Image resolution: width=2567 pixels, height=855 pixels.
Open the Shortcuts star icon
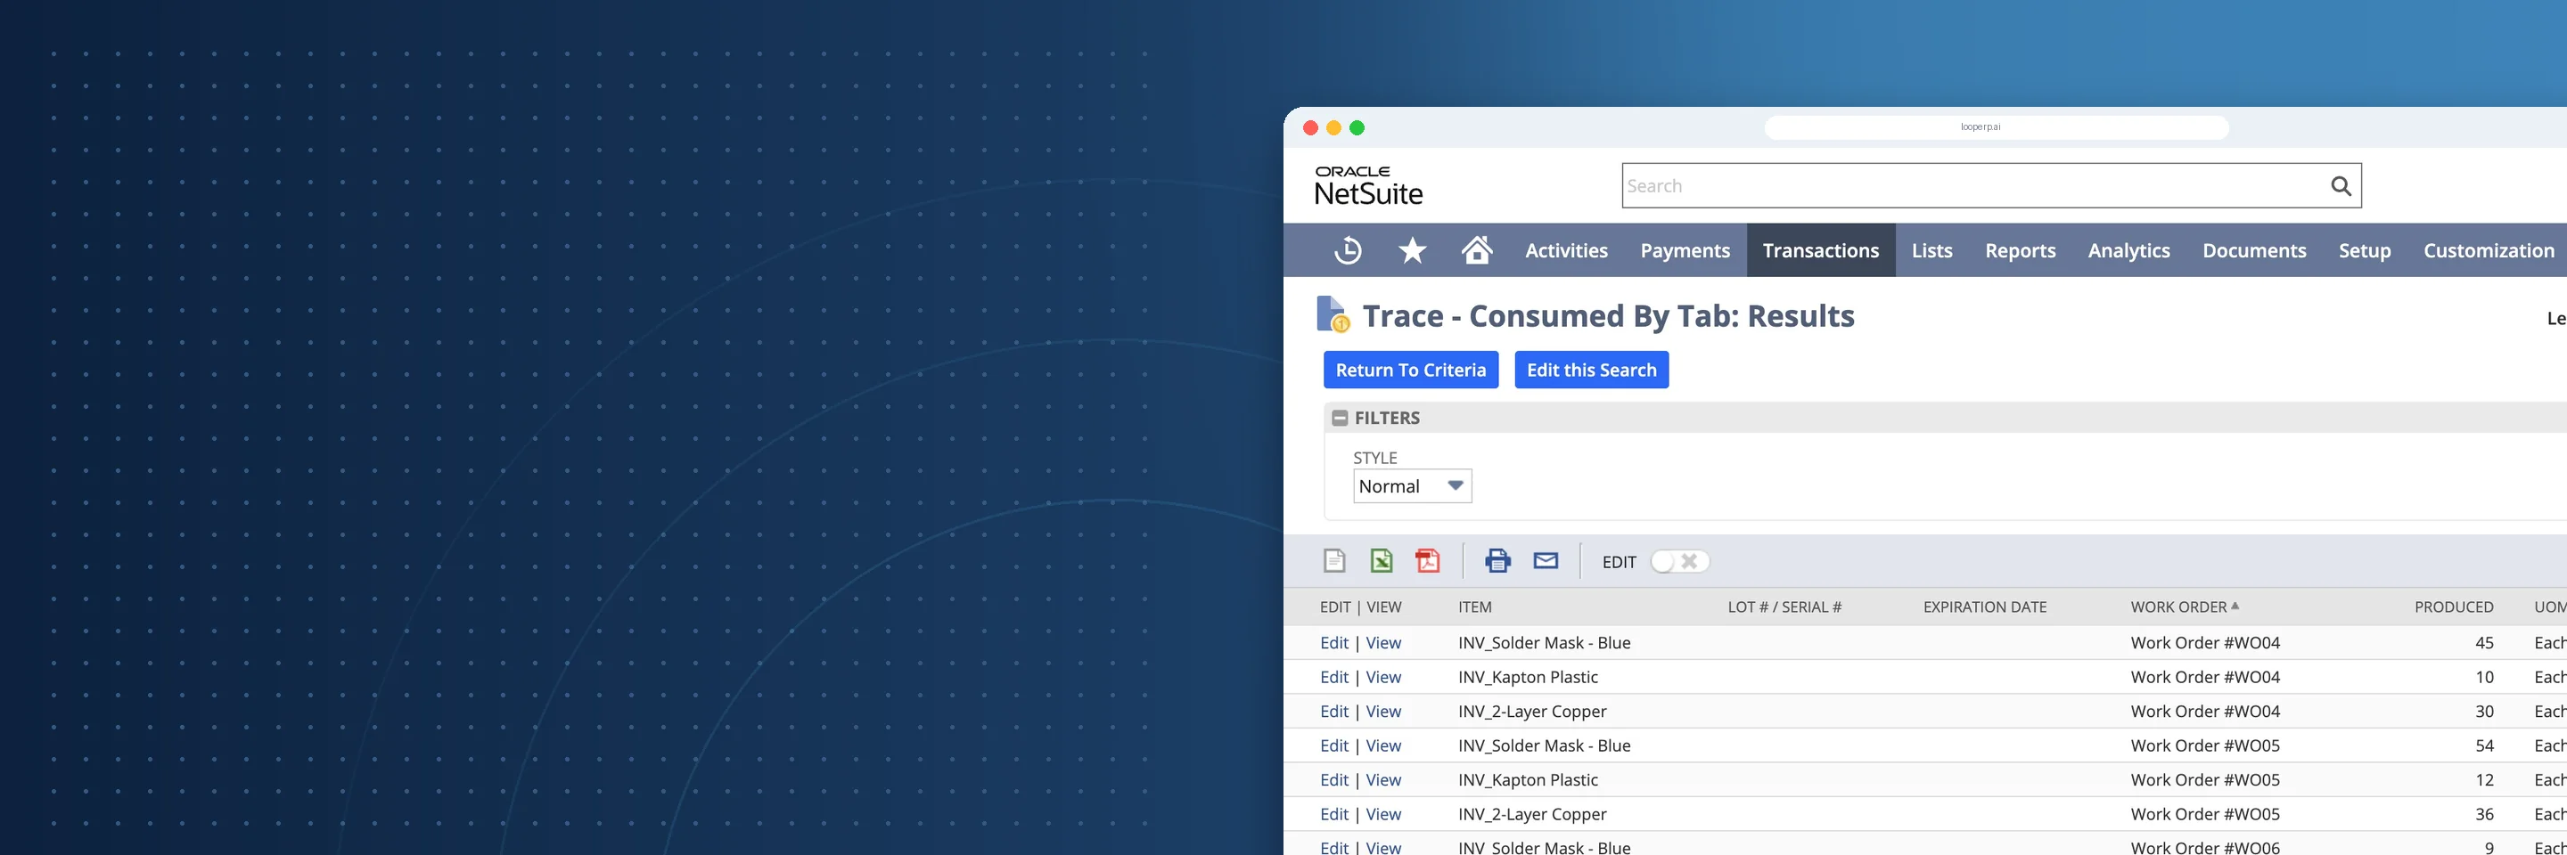coord(1412,250)
